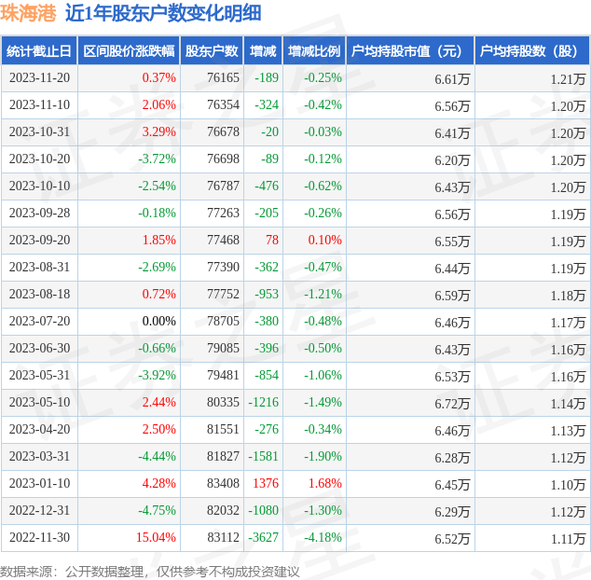
Task: Click shareholder count 76354
Action: [223, 104]
